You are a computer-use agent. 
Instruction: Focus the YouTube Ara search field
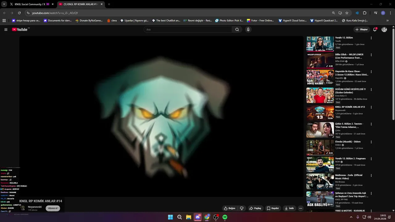pos(188,30)
